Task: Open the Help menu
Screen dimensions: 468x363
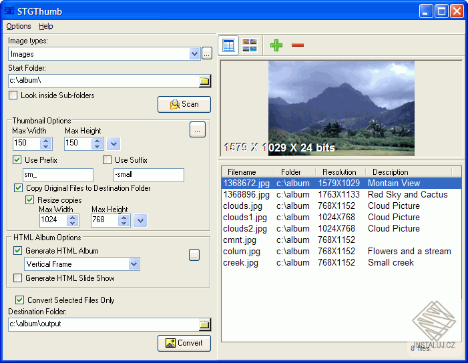Action: [46, 26]
